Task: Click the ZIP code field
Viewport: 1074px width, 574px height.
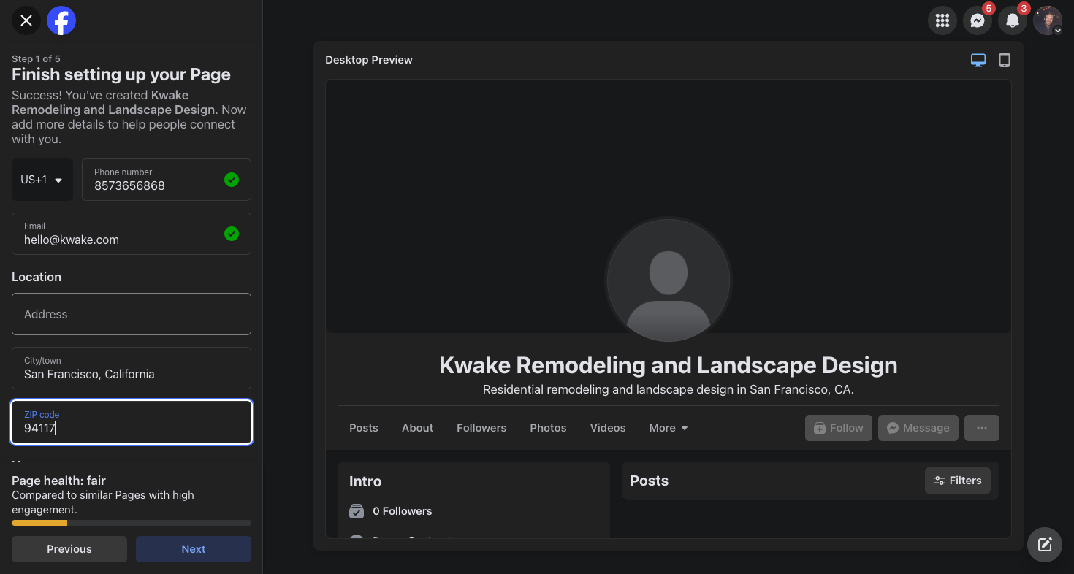Action: click(x=132, y=422)
